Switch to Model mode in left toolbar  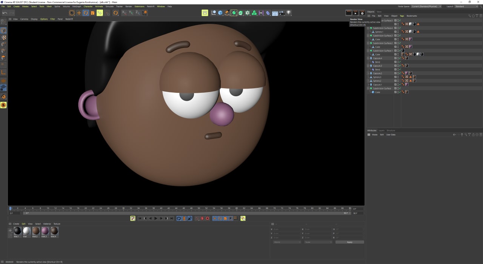3,31
